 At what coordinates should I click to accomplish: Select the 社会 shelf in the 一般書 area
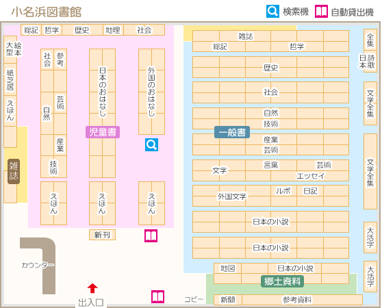click(x=270, y=92)
